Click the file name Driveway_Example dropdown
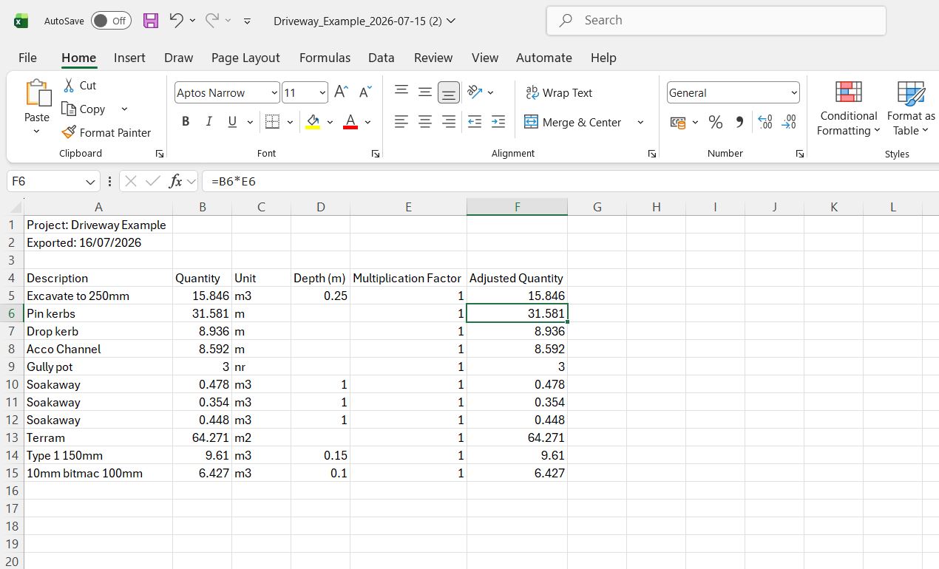 pos(365,21)
